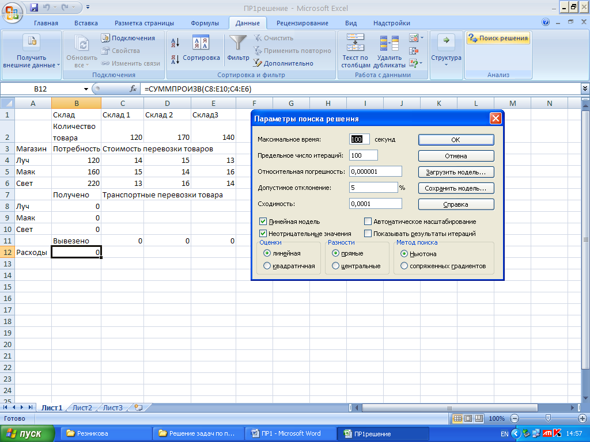Click Удалить дубликаты

389,51
